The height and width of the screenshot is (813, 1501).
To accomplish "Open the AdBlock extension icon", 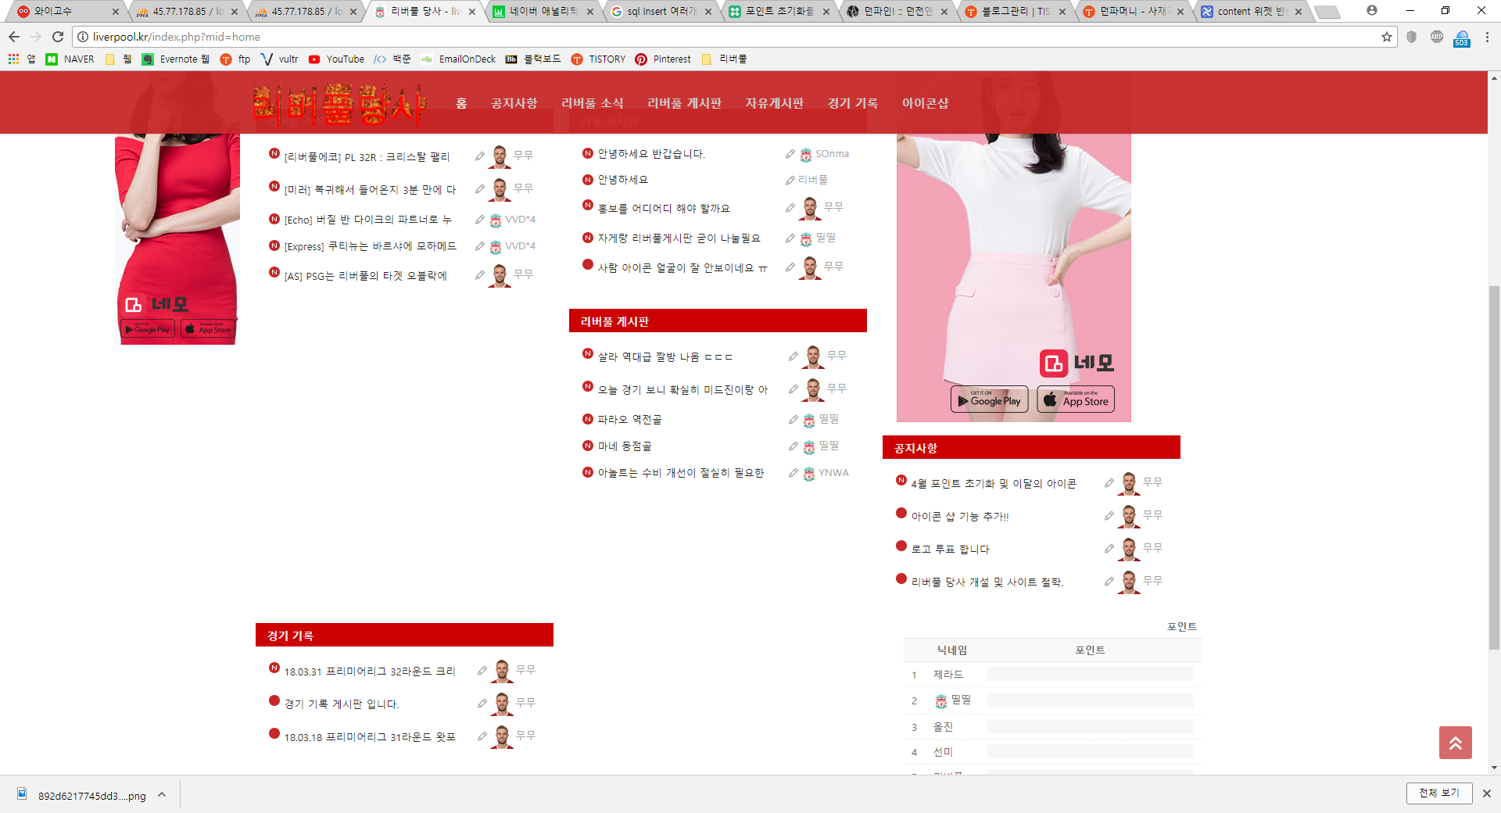I will pyautogui.click(x=1437, y=37).
